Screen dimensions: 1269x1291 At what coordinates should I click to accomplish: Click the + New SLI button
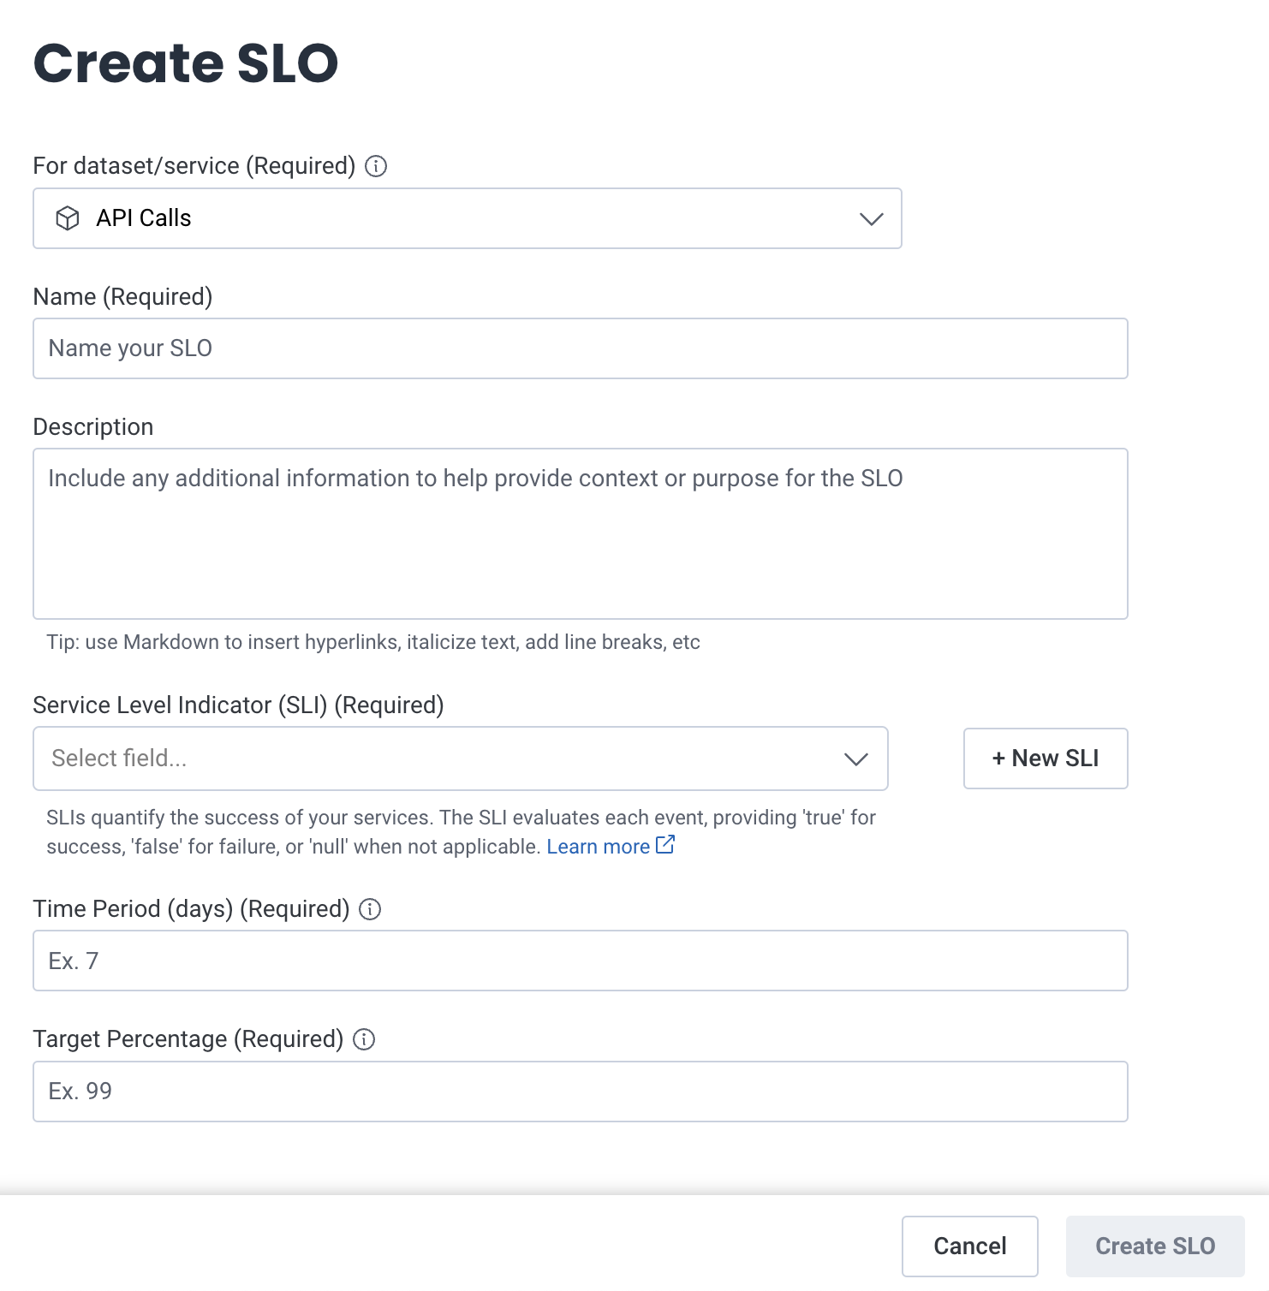[1045, 759]
